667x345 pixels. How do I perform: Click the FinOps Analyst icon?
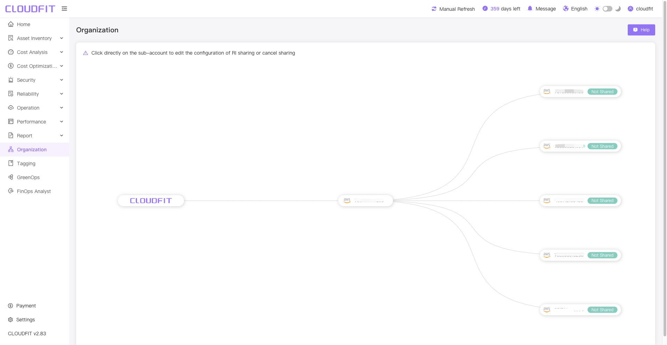(x=11, y=191)
